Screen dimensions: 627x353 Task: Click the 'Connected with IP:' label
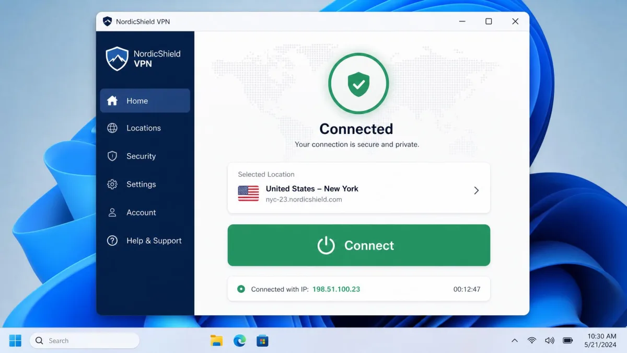click(280, 289)
